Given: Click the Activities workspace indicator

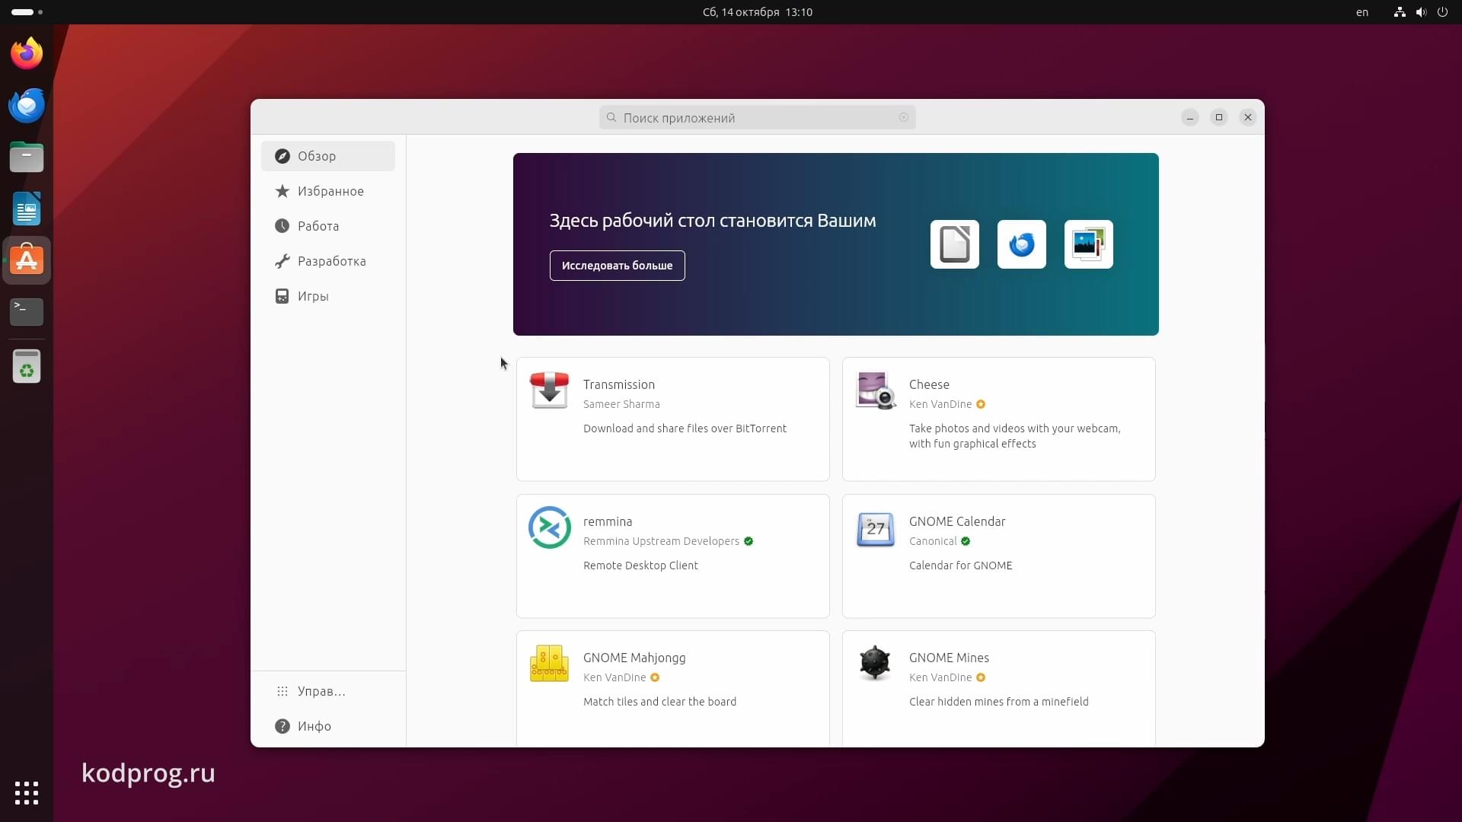Looking at the screenshot, I should point(27,12).
